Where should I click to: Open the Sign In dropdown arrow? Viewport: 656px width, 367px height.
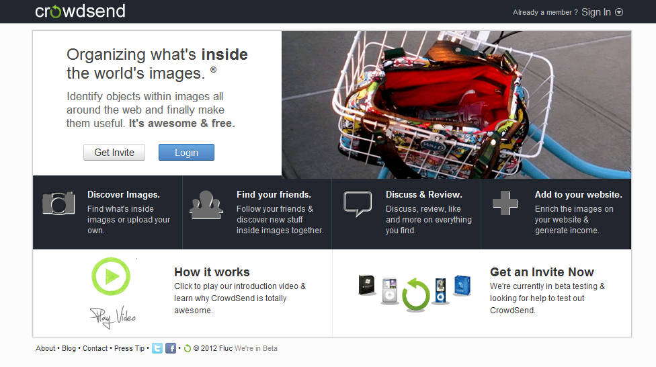(619, 12)
